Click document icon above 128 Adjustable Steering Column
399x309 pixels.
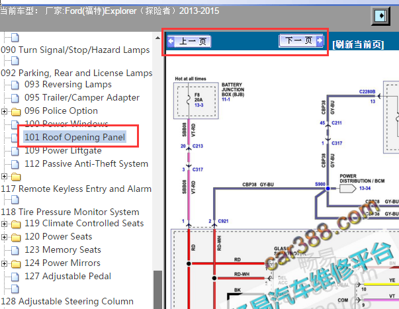[15, 289]
